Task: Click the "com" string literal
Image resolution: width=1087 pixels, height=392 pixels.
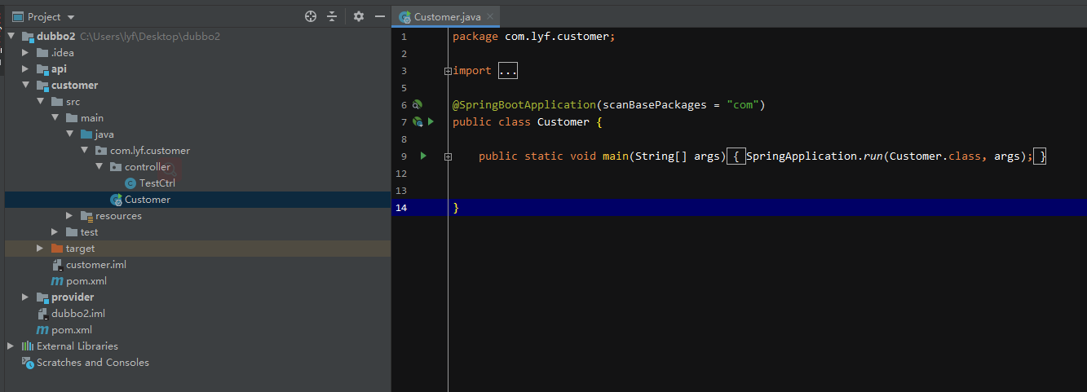Action: [743, 105]
